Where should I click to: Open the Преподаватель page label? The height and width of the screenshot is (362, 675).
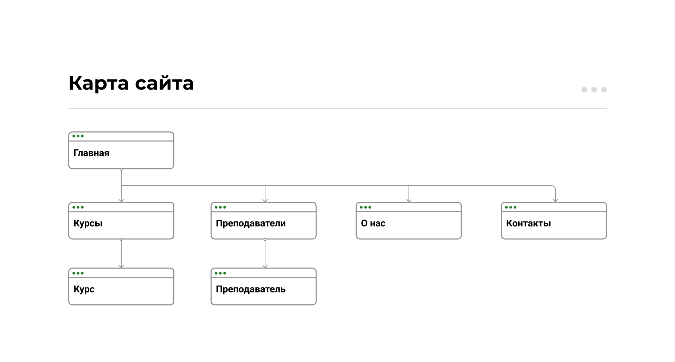point(251,289)
